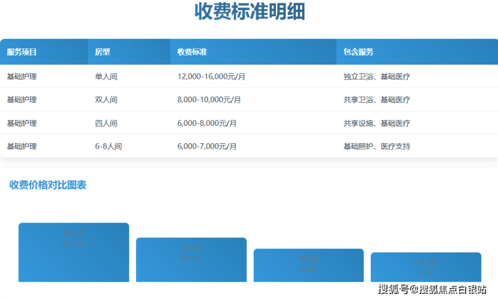Select the 单人间 room type cell
This screenshot has width=498, height=300.
click(x=106, y=77)
